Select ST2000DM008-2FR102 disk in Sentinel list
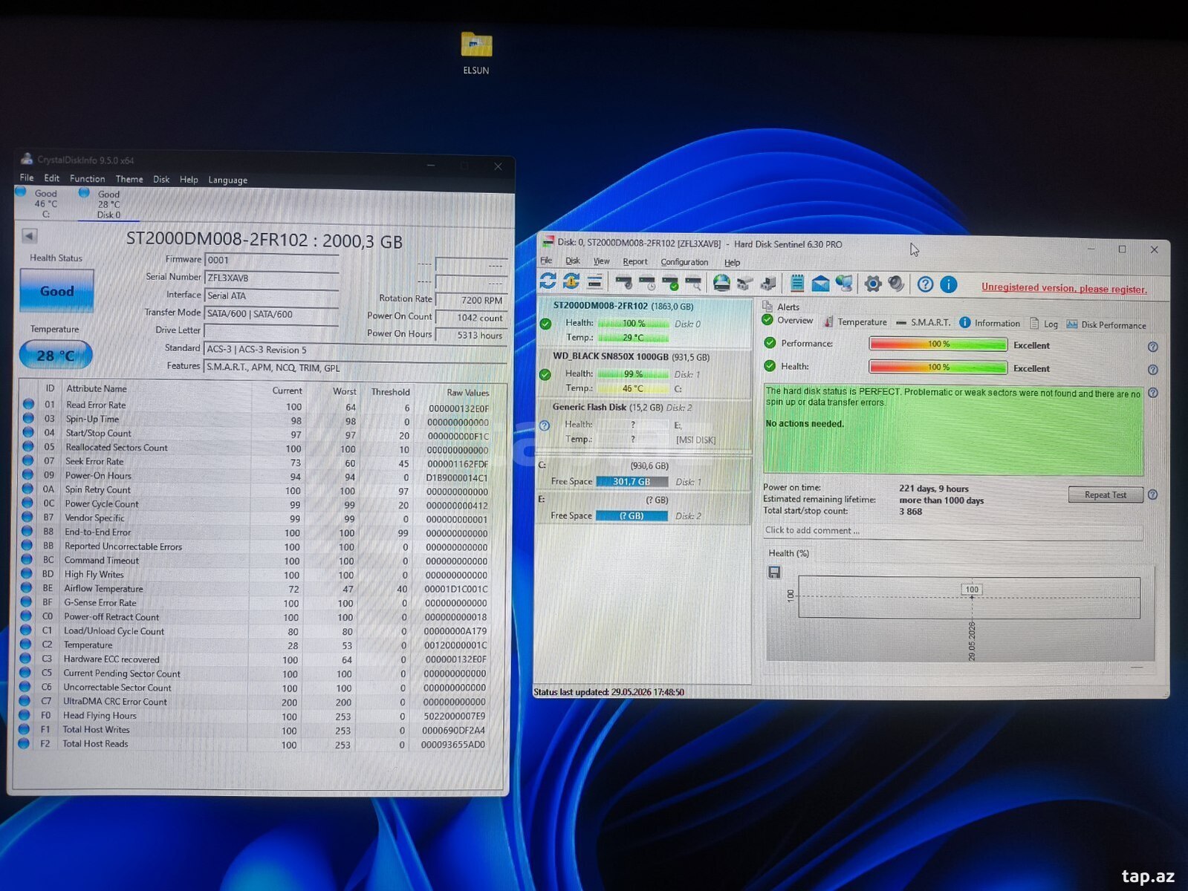The image size is (1188, 891). (x=643, y=322)
